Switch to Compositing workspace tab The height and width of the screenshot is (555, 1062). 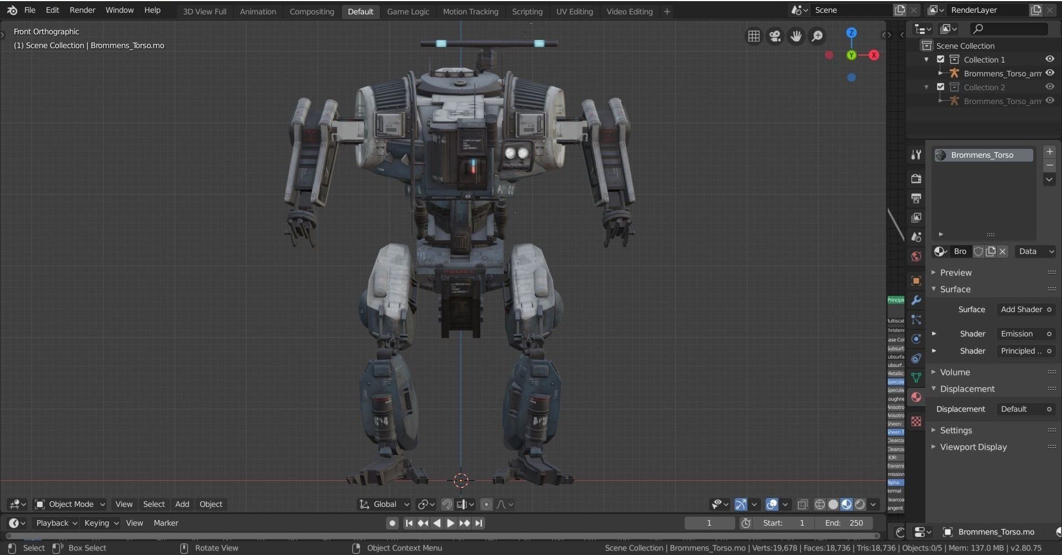312,11
